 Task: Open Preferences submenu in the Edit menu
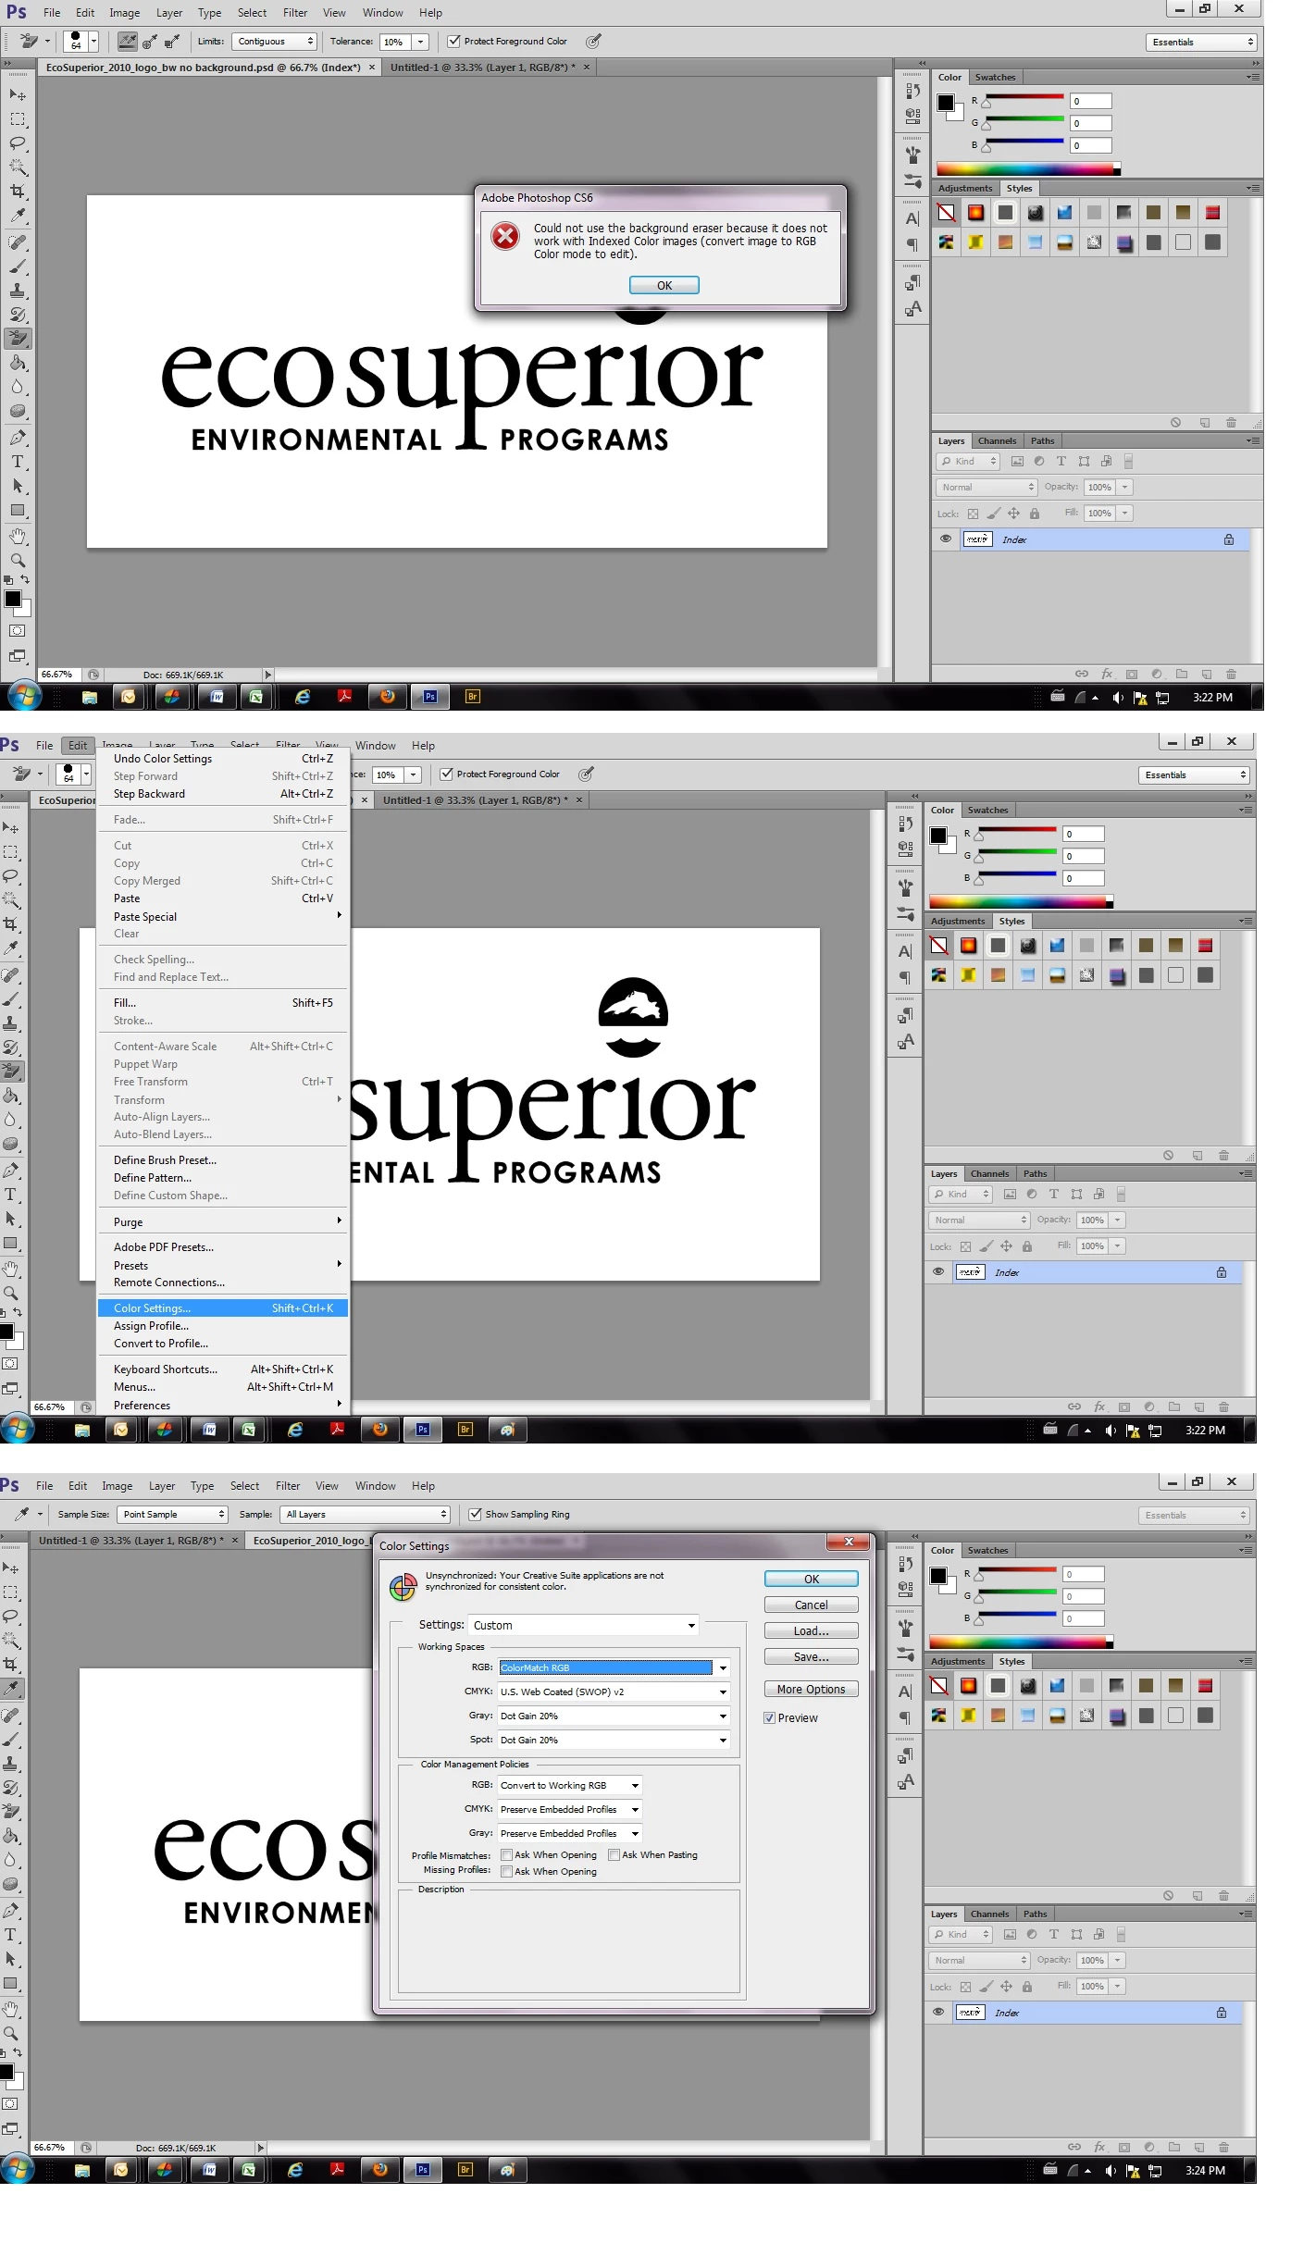pos(222,1405)
